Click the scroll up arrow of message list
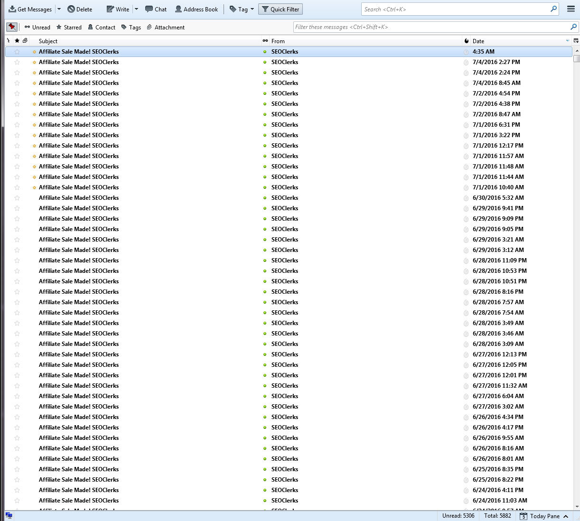The image size is (580, 521). point(577,50)
